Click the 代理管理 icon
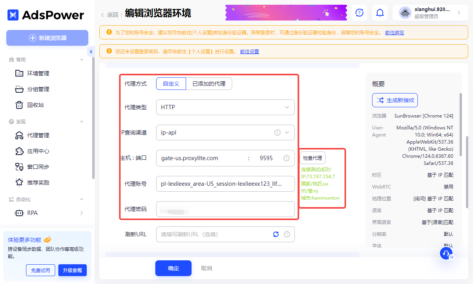Viewport: 473px width, 284px height. (19, 135)
